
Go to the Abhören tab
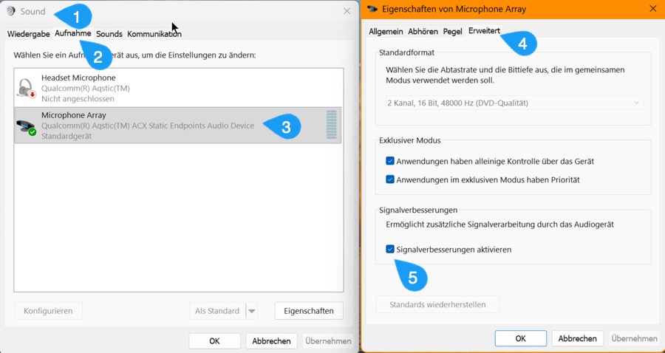(423, 32)
